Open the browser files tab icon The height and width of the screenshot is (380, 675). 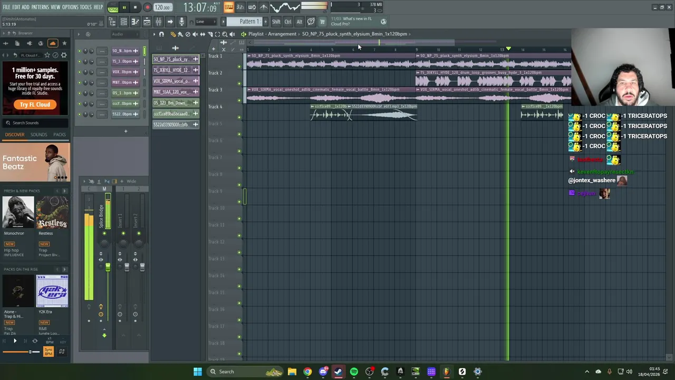pyautogui.click(x=17, y=44)
